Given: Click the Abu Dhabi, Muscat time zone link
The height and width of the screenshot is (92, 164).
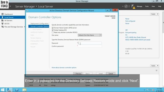Looking at the screenshot, I should click(136, 37).
